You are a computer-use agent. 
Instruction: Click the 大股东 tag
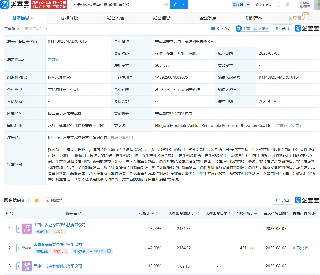click(59, 232)
